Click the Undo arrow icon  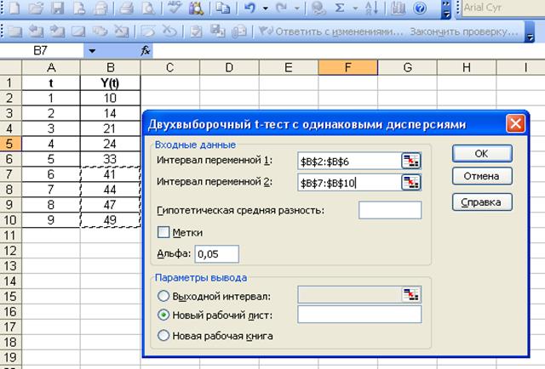(250, 9)
